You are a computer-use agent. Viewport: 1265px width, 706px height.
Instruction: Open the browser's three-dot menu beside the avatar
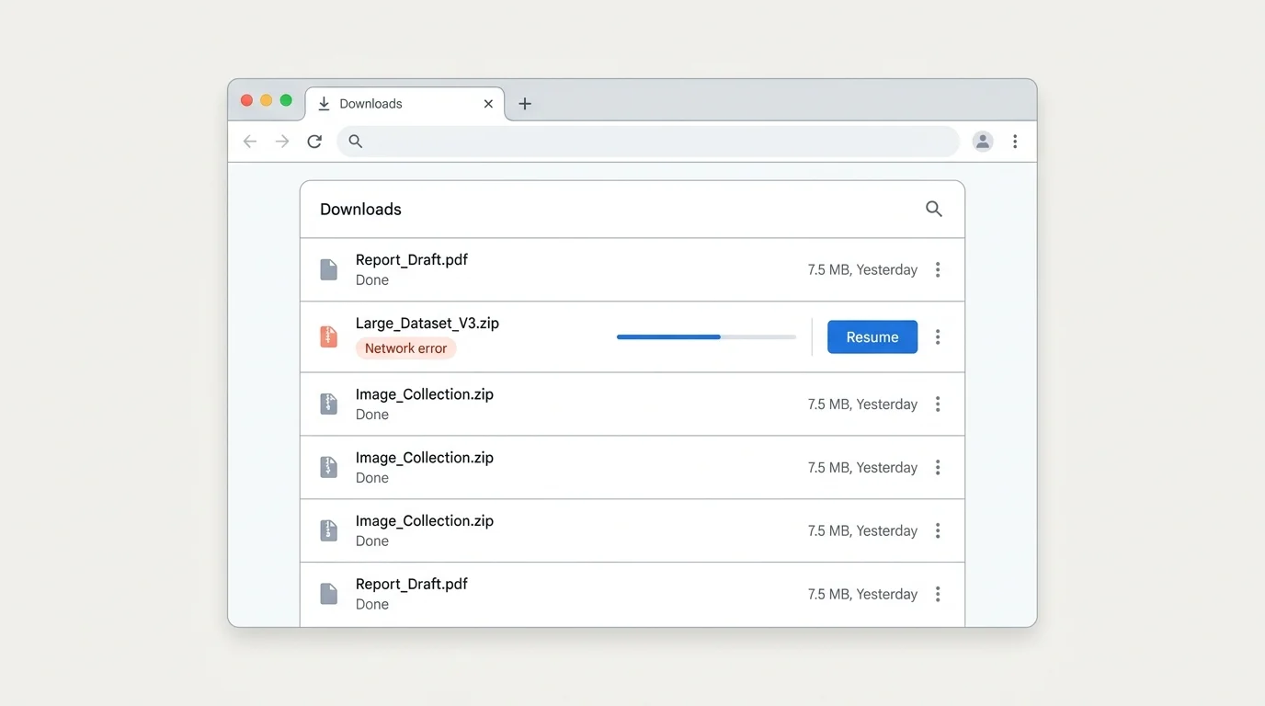point(1015,142)
